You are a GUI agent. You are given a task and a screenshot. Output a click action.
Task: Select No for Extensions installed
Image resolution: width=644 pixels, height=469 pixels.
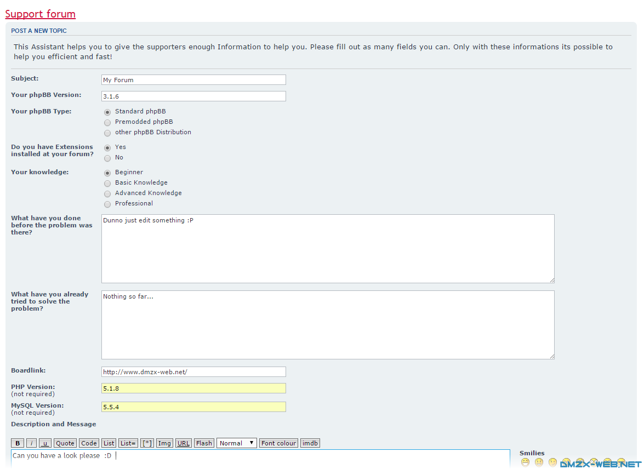click(107, 158)
